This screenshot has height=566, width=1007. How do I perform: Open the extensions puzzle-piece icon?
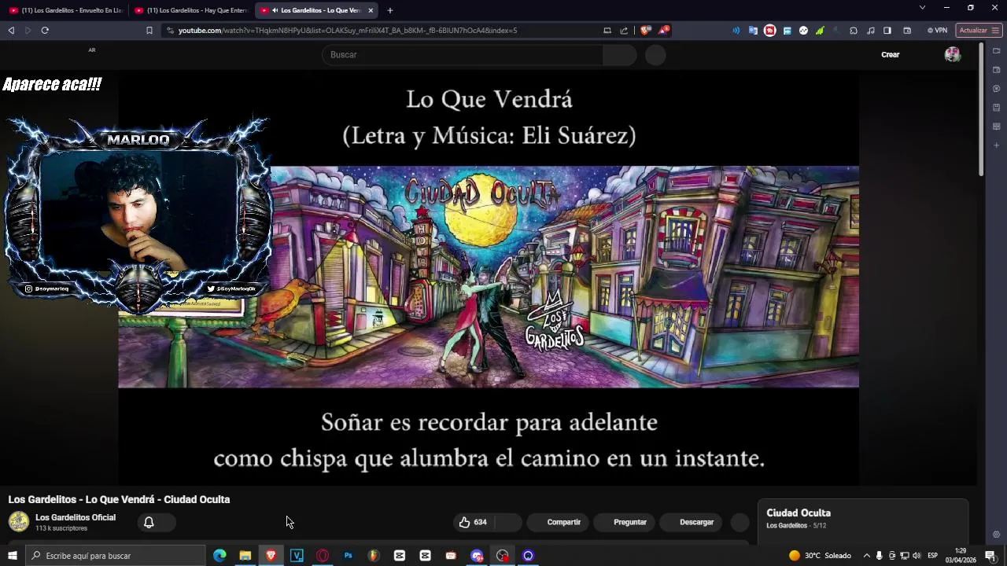click(x=854, y=31)
